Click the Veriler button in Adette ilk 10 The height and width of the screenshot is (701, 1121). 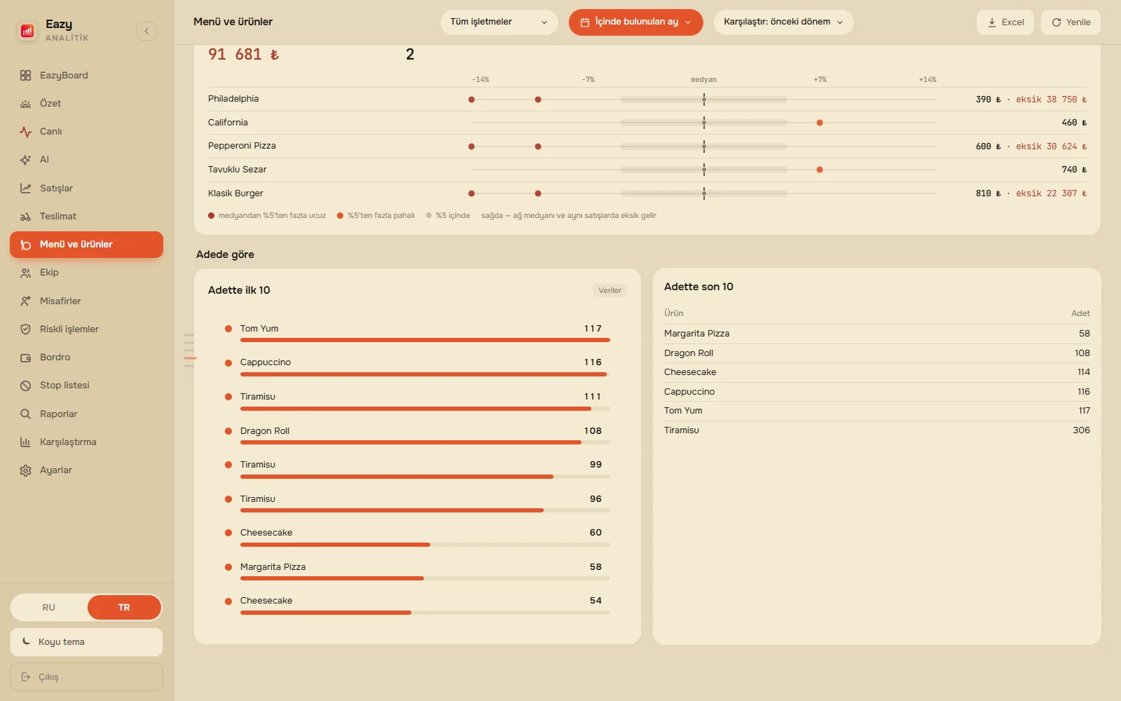coord(610,290)
